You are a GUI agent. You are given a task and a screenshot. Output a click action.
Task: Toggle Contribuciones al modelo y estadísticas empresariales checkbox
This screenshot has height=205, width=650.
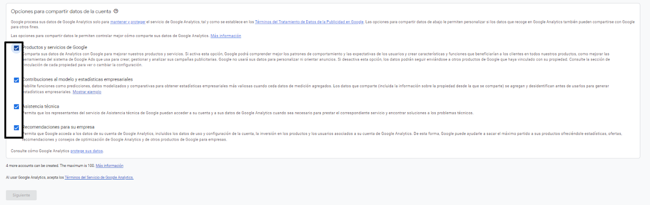coord(17,80)
